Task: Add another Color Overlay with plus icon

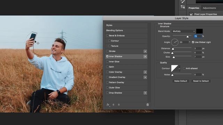Action: point(145,72)
